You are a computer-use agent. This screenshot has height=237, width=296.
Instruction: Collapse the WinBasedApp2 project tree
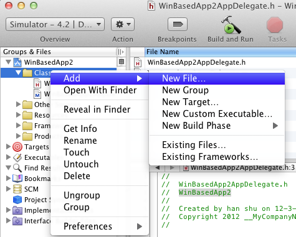point(9,62)
